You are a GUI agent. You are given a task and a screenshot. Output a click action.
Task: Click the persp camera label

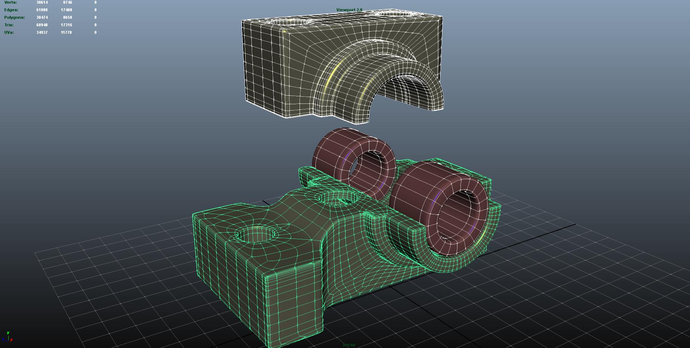(x=349, y=344)
